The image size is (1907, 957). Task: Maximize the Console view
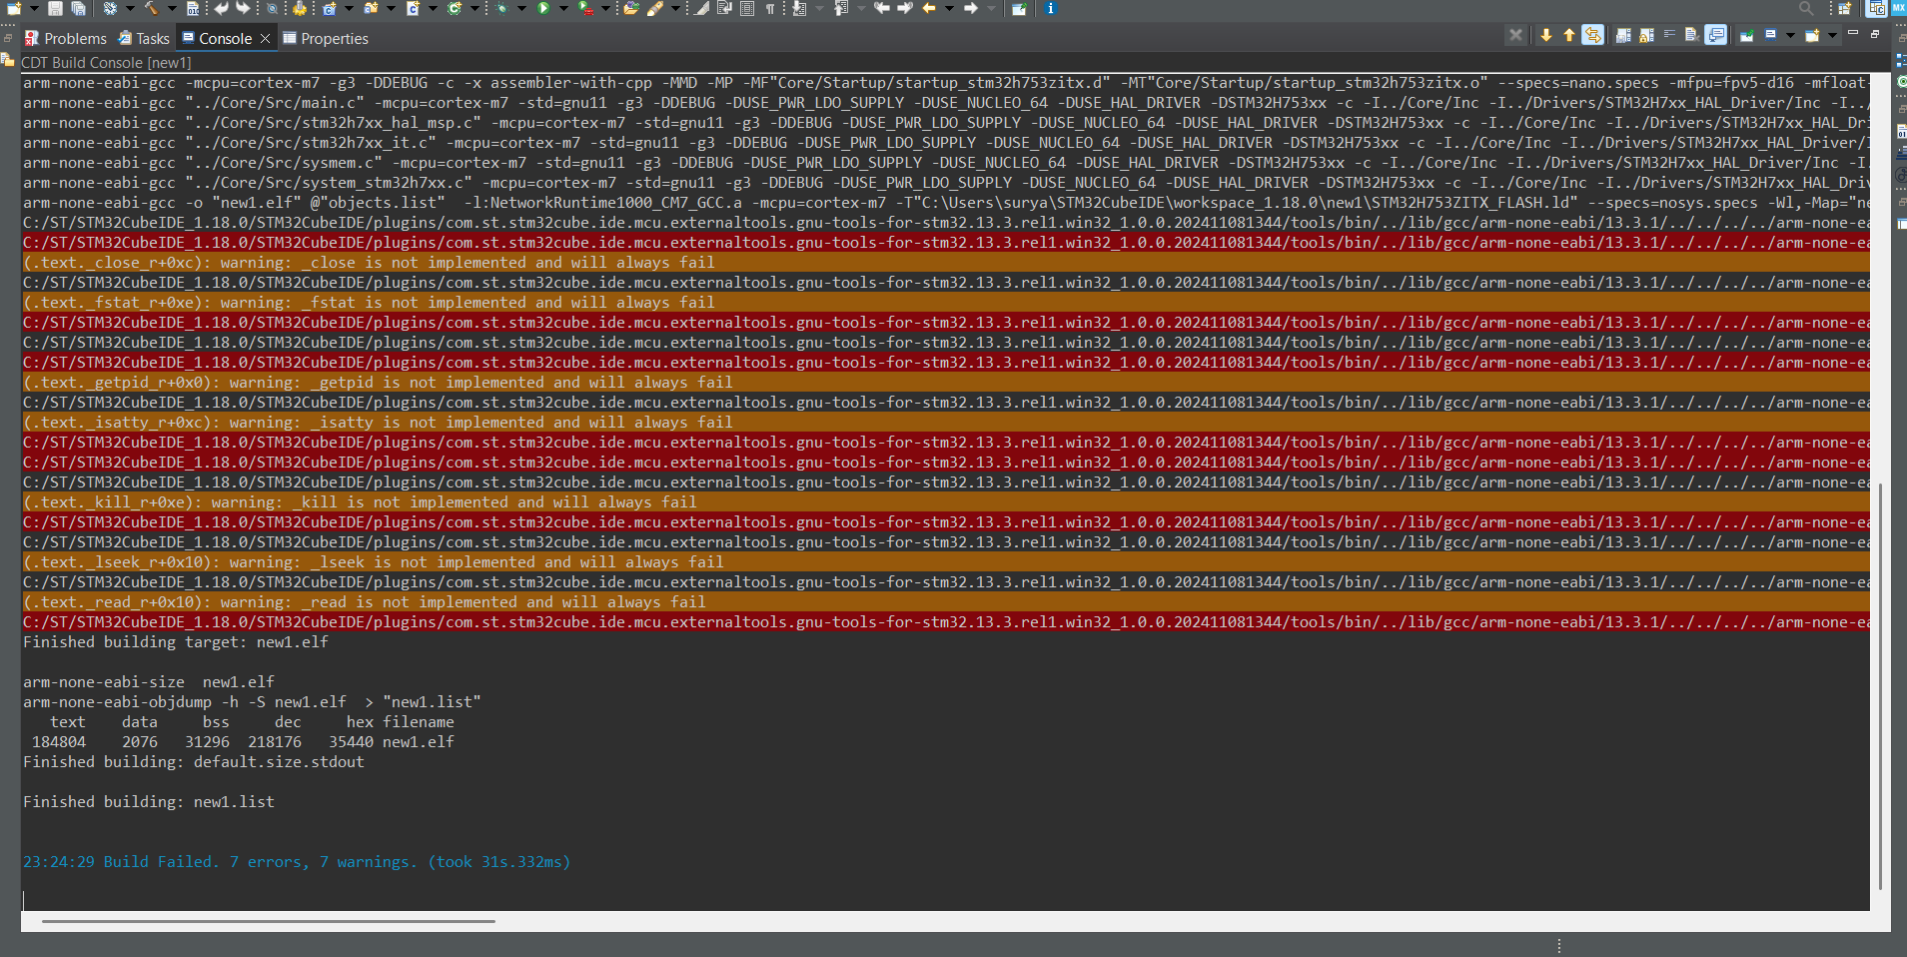tap(1876, 33)
